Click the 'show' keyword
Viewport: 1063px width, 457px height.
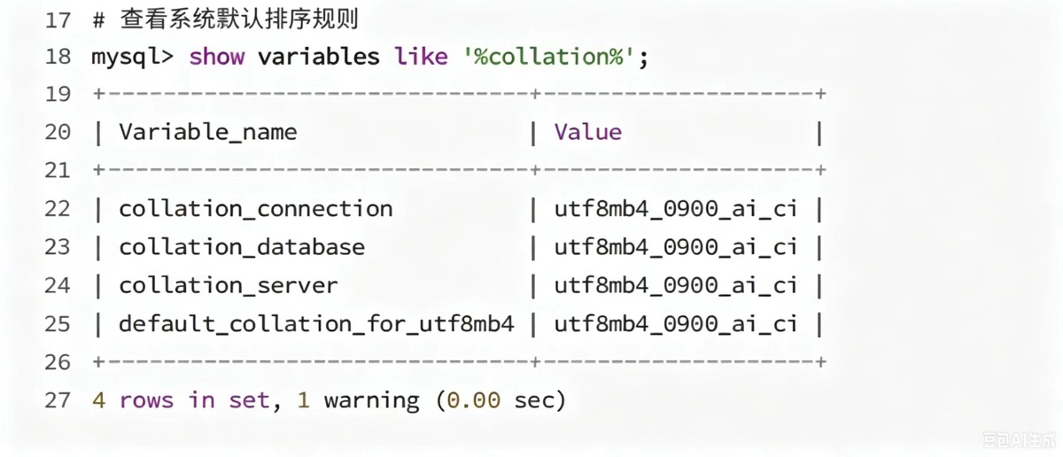(x=216, y=57)
